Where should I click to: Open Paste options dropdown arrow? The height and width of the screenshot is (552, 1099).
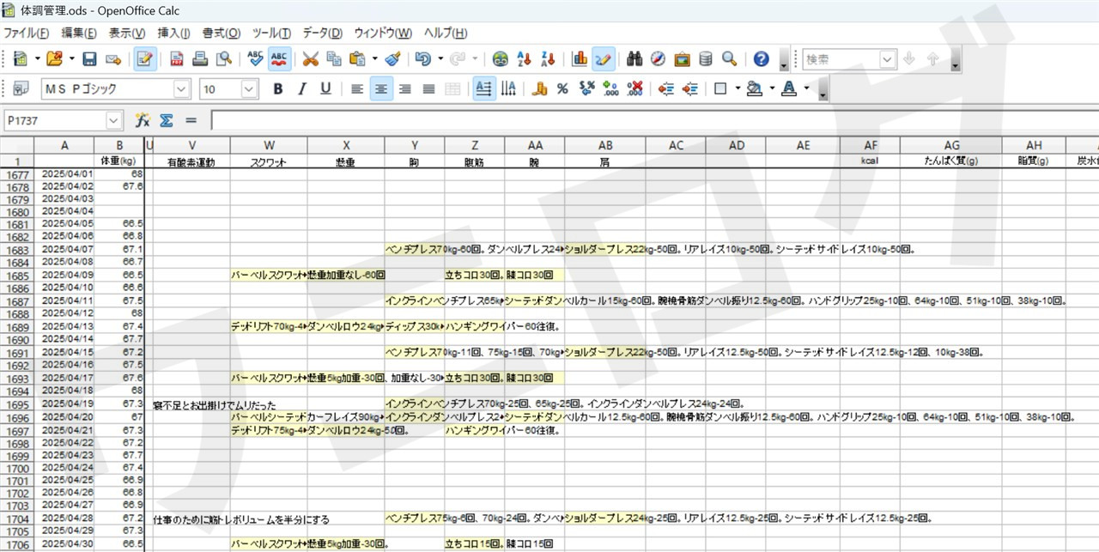pos(374,59)
